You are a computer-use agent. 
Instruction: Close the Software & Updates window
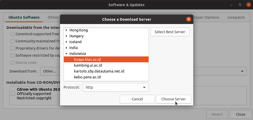(248, 5)
